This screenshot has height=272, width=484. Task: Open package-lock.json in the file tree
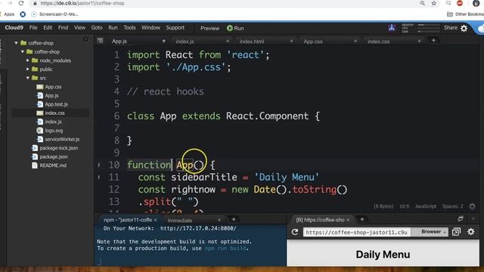pos(59,148)
